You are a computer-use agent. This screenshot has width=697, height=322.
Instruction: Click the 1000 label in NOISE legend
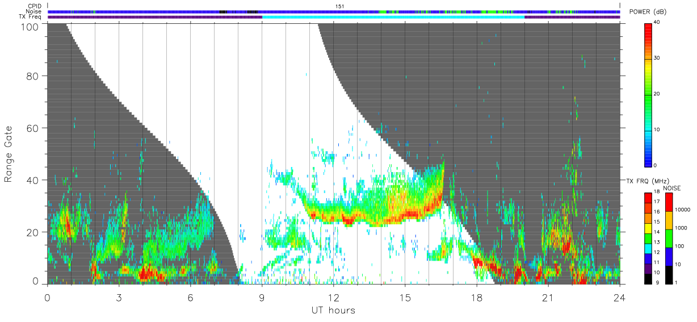[x=681, y=228]
